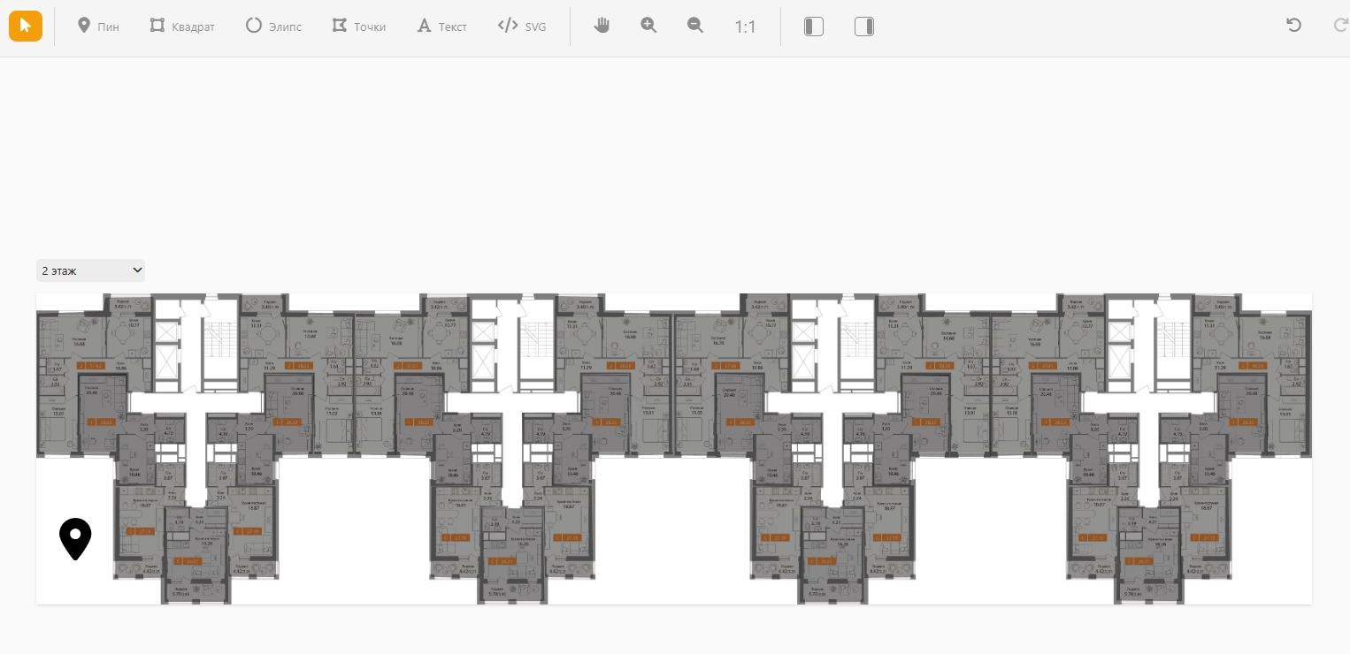
Task: Activate the Элипс ellipse tool
Action: pos(273,27)
